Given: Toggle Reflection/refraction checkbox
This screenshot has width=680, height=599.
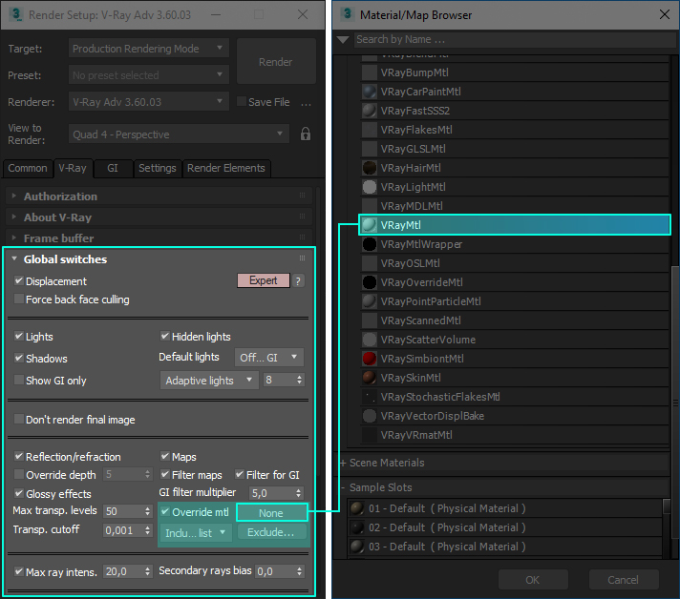Looking at the screenshot, I should 19,456.
